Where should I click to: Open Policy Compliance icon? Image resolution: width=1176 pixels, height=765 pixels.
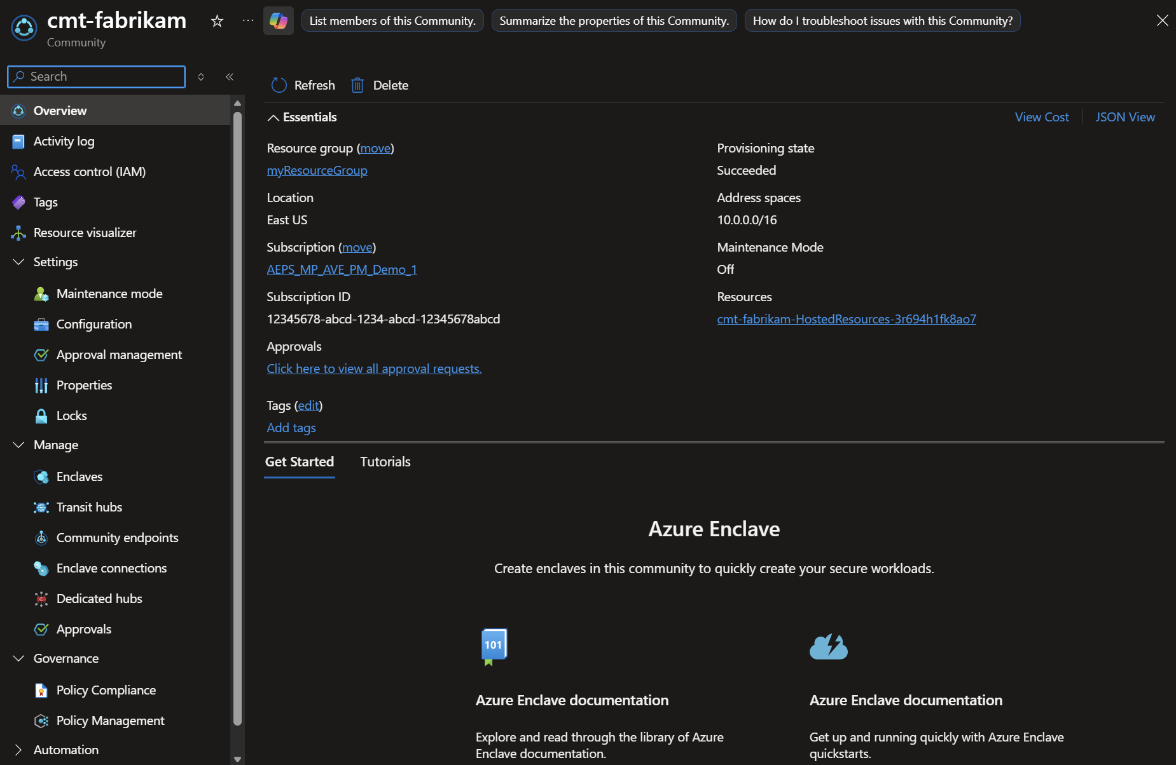point(41,690)
